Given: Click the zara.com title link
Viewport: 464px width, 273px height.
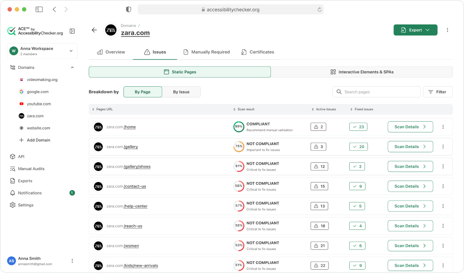Looking at the screenshot, I should click(135, 33).
